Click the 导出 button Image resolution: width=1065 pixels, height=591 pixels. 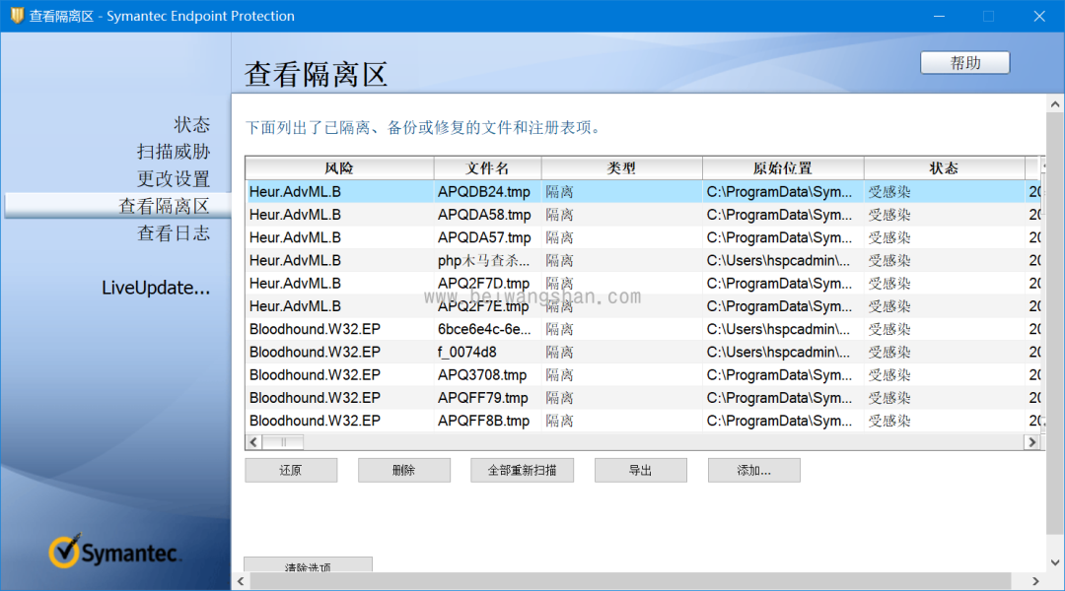[x=641, y=470]
